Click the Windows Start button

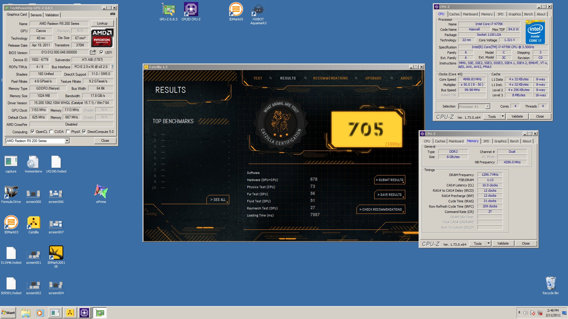coord(8,313)
